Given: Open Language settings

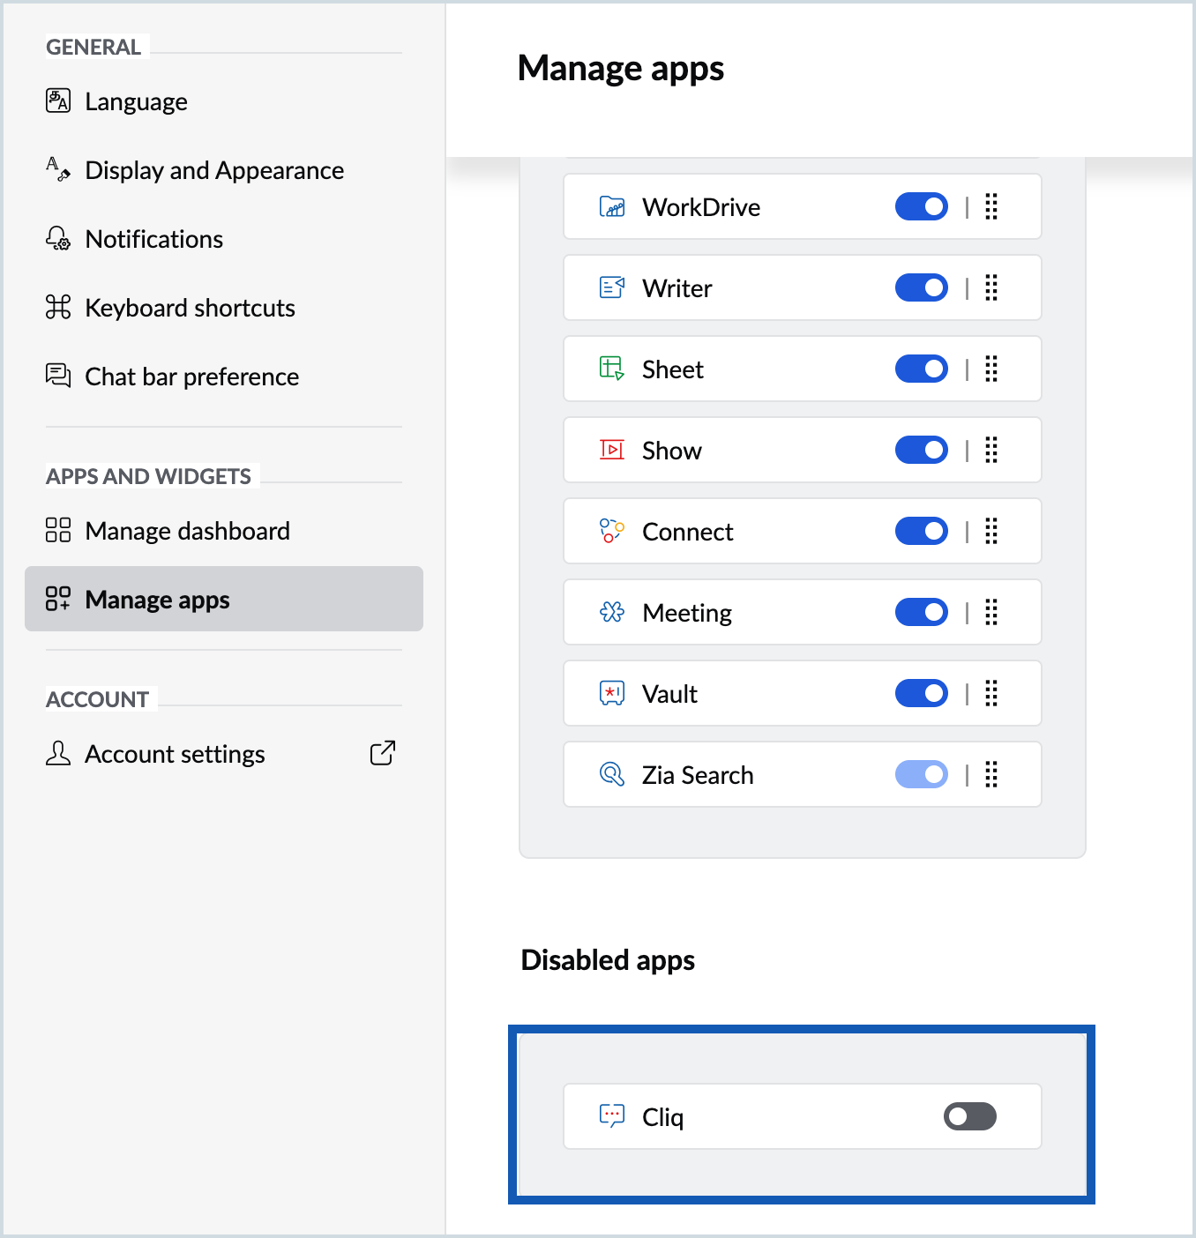Looking at the screenshot, I should [x=224, y=101].
